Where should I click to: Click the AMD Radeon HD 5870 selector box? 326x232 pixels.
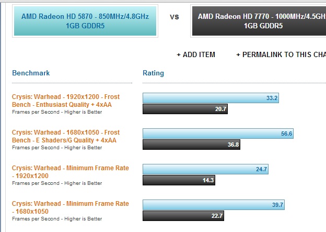(x=85, y=21)
